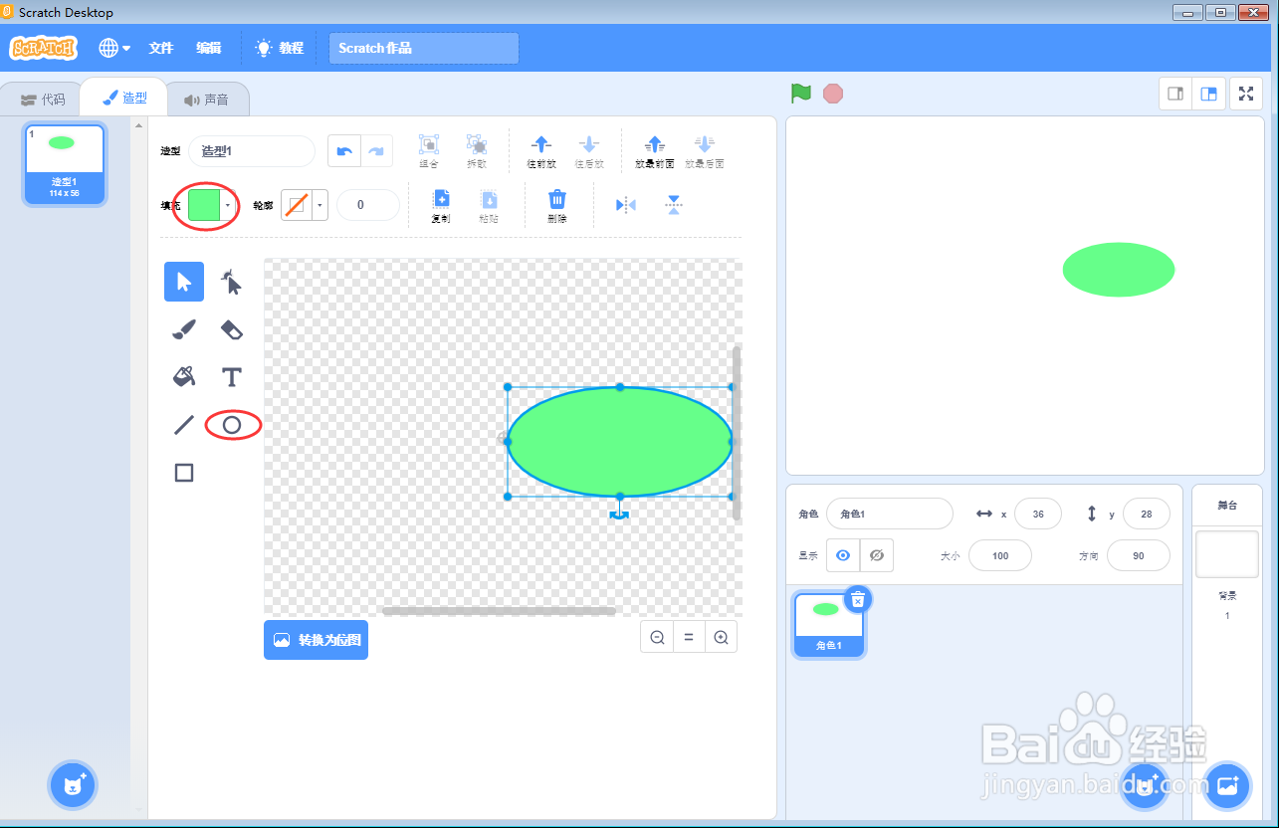The image size is (1279, 828).
Task: Flip the shape vertically
Action: (x=674, y=205)
